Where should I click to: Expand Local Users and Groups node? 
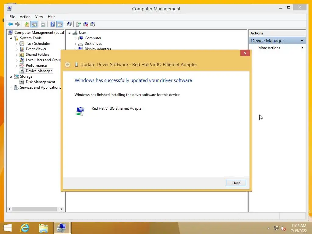point(16,60)
